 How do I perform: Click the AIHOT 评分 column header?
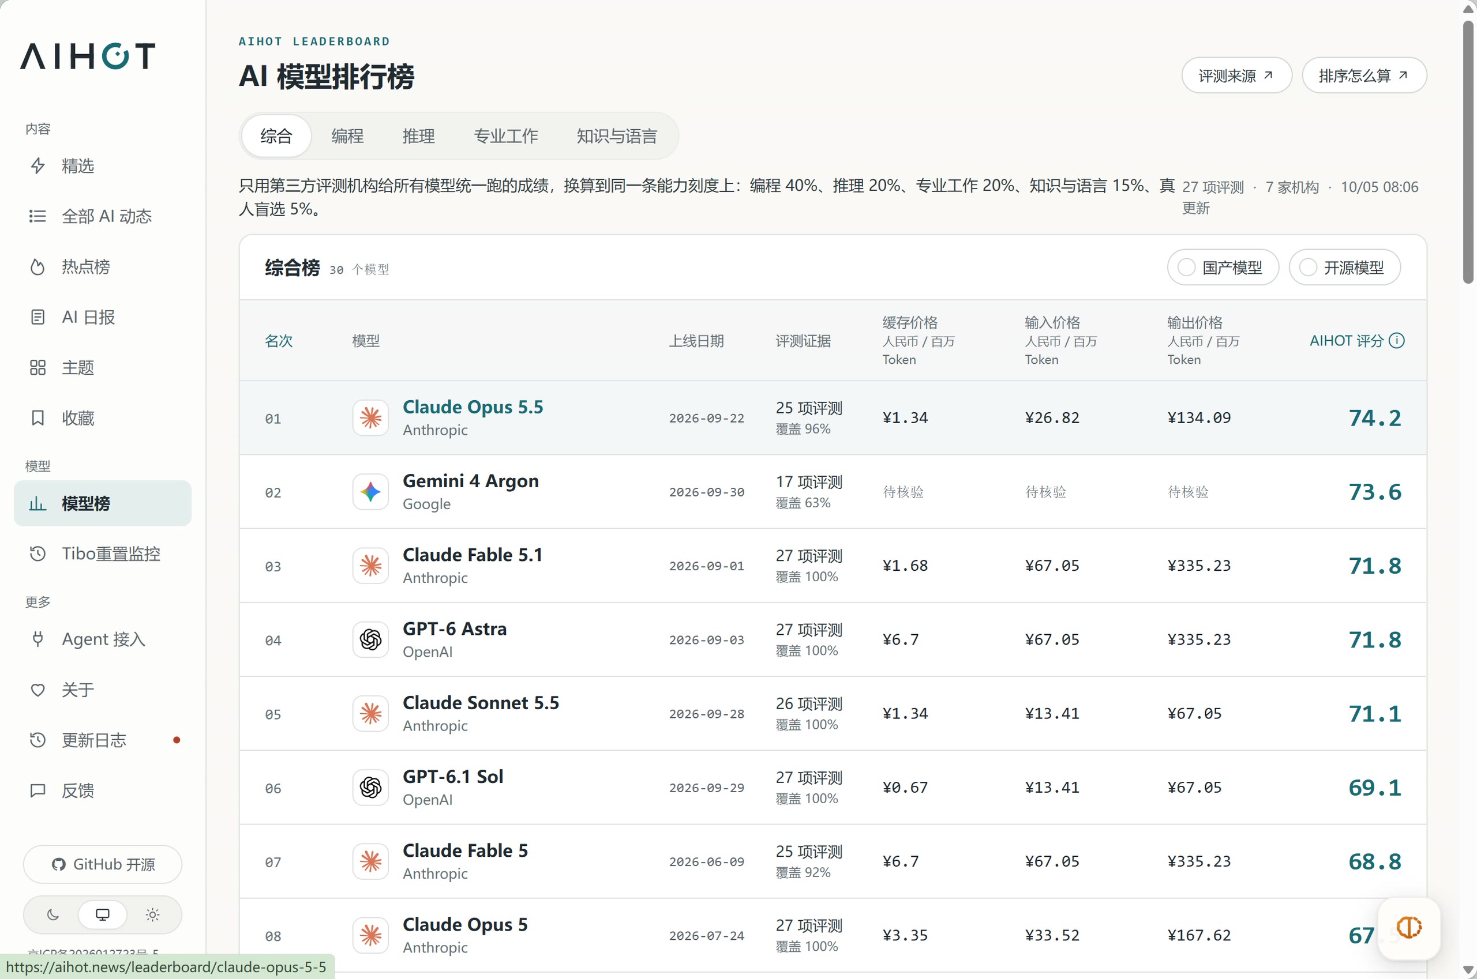pyautogui.click(x=1347, y=340)
